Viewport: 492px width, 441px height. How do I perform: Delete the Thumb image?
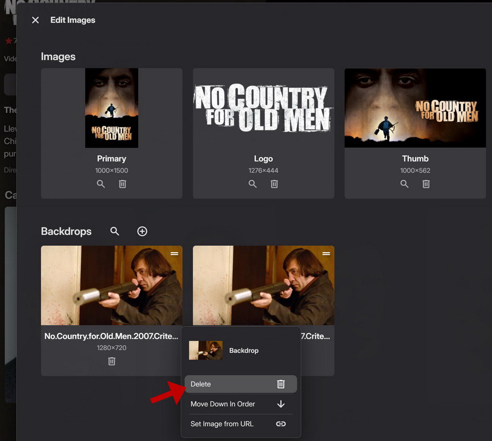pos(426,184)
